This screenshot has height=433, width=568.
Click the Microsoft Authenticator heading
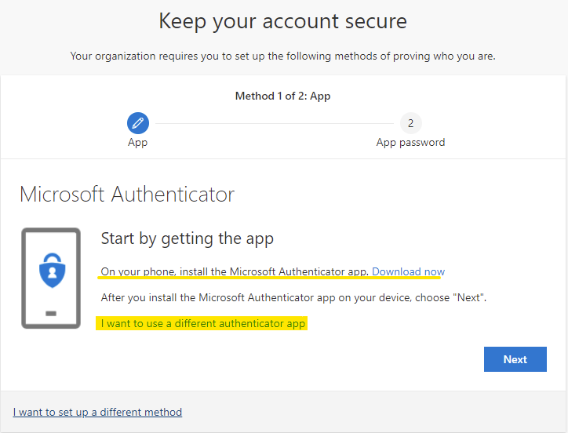click(x=127, y=195)
